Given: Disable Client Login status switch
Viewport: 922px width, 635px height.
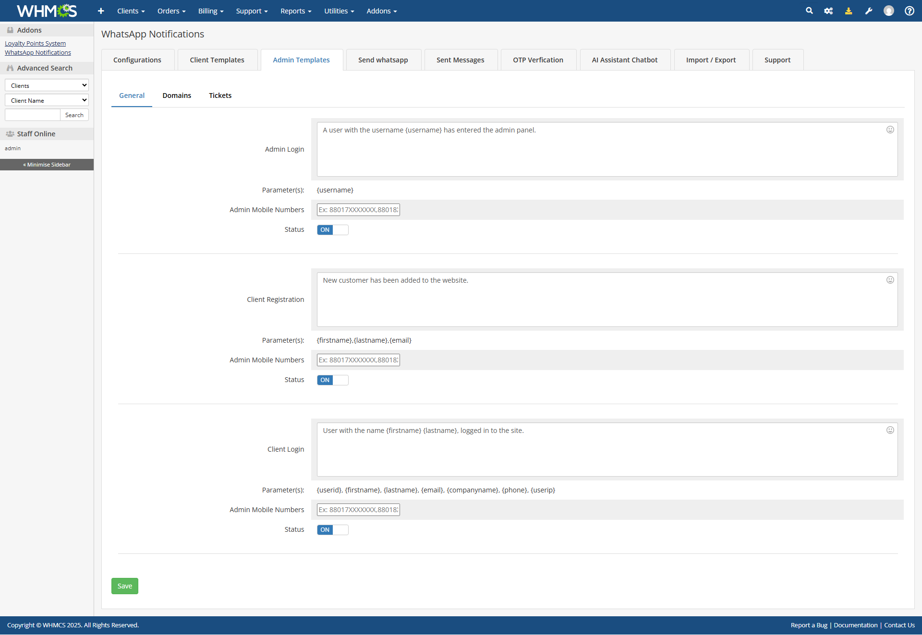Looking at the screenshot, I should pyautogui.click(x=332, y=530).
